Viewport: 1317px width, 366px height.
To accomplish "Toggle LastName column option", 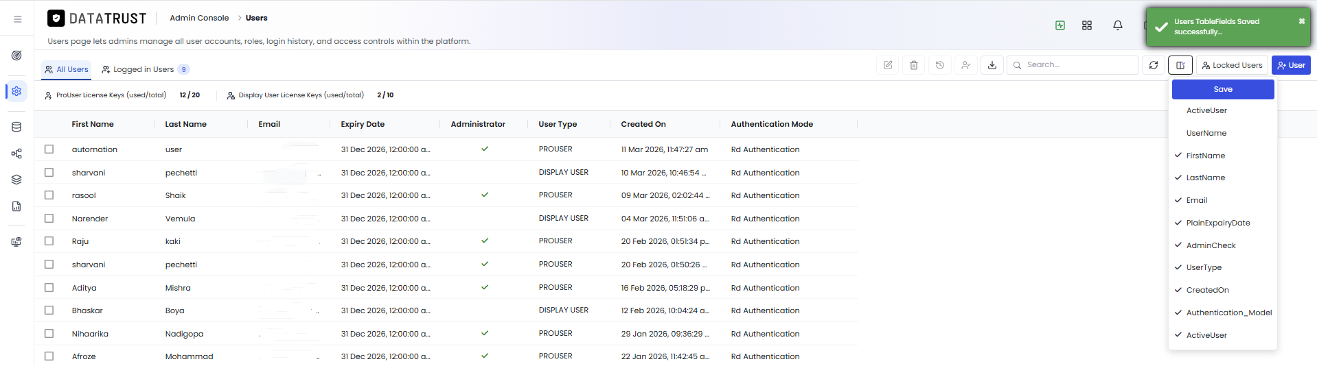I will 1223,178.
